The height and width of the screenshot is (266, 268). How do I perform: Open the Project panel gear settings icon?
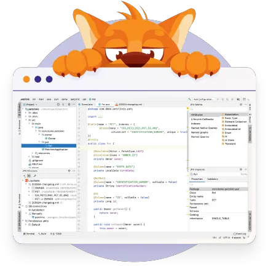(69, 105)
